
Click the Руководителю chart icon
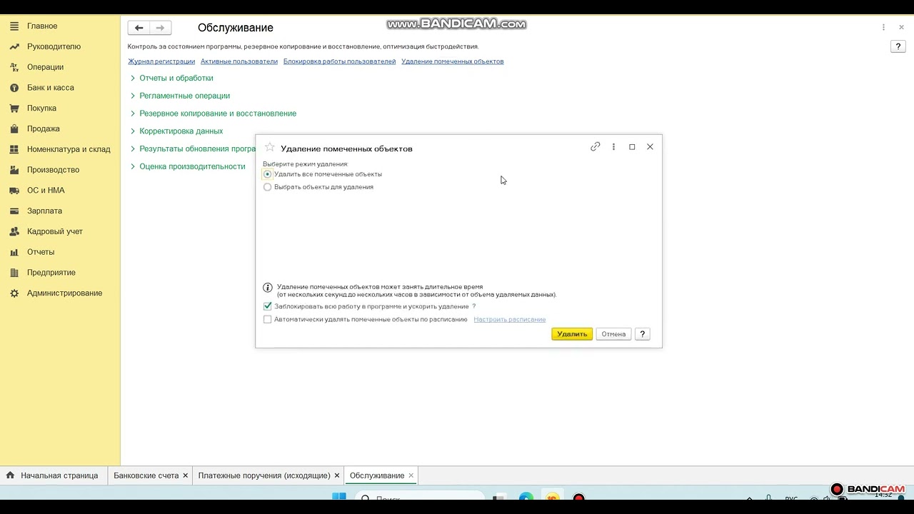14,46
